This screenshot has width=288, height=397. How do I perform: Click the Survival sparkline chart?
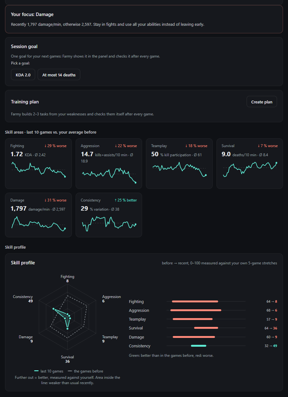click(250, 169)
